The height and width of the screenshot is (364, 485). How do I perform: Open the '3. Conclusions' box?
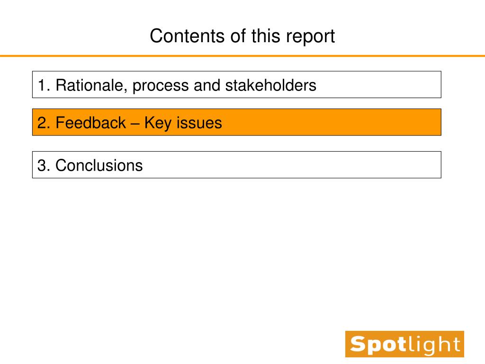tap(237, 164)
